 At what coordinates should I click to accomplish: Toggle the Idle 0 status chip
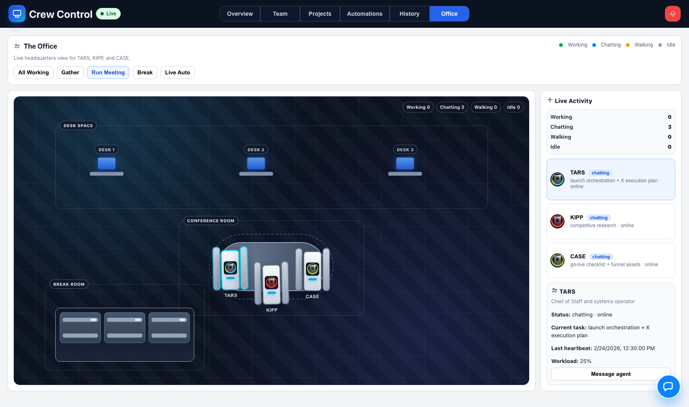pos(513,107)
